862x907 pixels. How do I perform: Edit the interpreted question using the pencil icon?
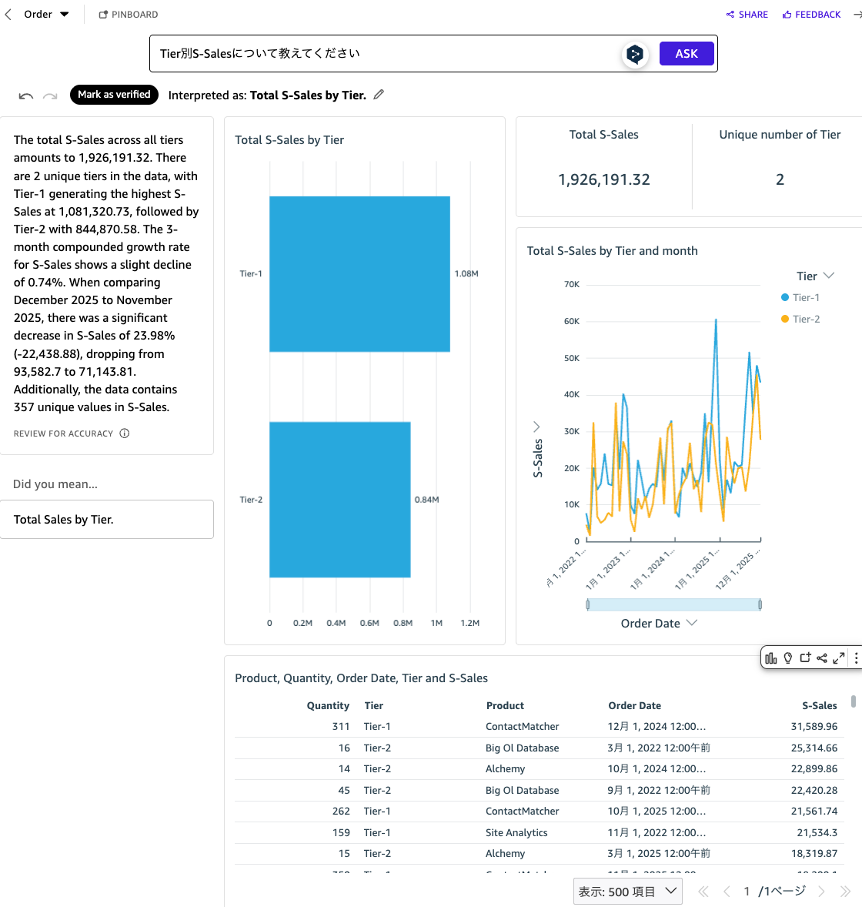pyautogui.click(x=378, y=94)
